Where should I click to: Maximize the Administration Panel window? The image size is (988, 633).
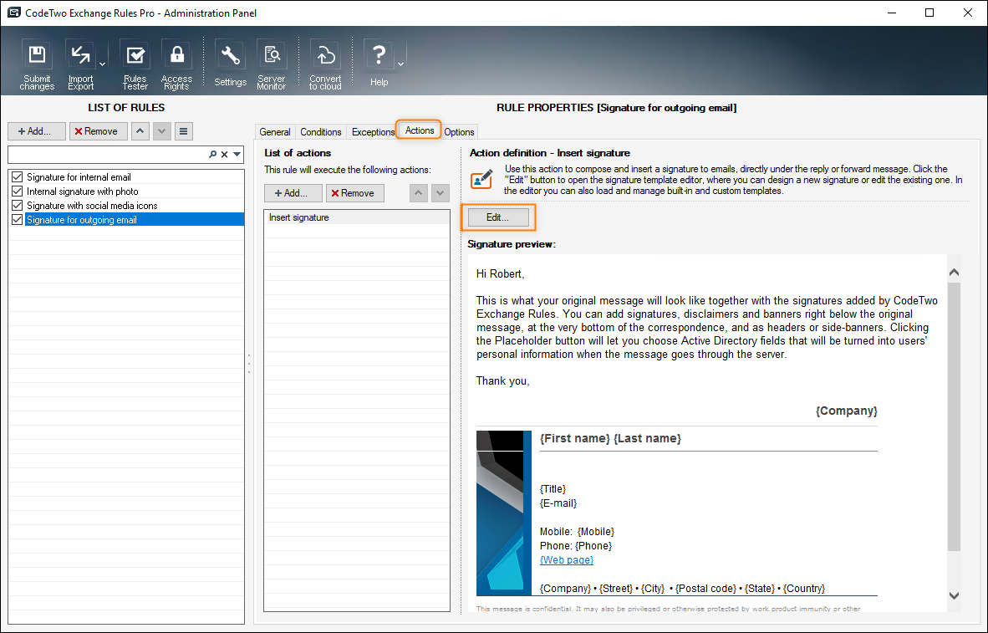pyautogui.click(x=929, y=13)
